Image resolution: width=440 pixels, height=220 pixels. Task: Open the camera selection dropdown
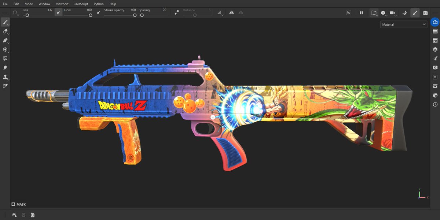click(393, 12)
